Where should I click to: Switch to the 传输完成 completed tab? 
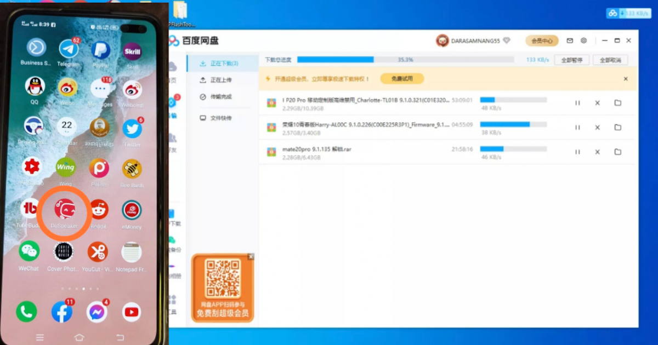coord(222,96)
